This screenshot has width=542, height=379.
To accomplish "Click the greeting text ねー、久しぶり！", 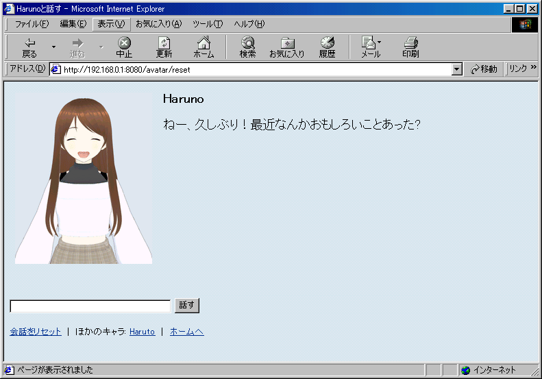I will click(x=205, y=125).
